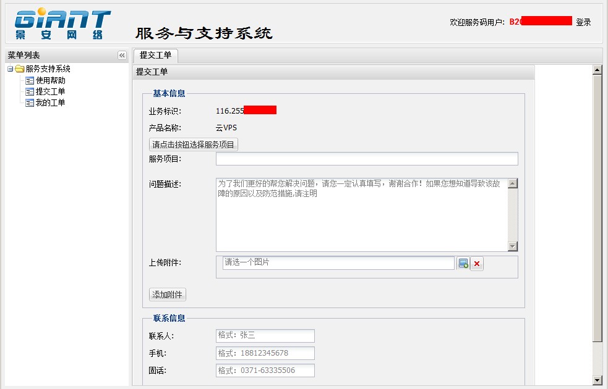Collapse the 服务支持系统 tree node

point(11,69)
